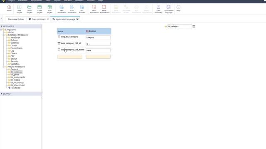Open the Locales menu
Viewport: 266px width, 149px height.
pos(68,1)
